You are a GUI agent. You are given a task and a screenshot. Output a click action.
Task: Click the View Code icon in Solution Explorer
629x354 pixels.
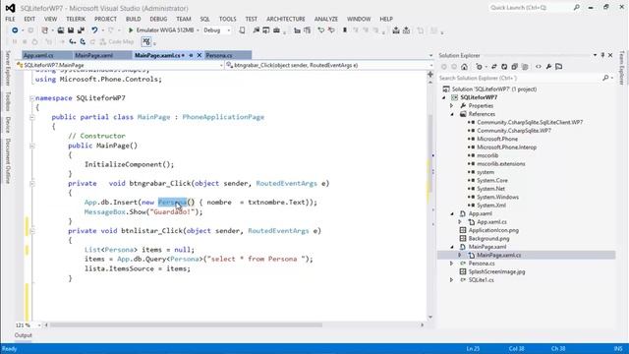click(539, 67)
